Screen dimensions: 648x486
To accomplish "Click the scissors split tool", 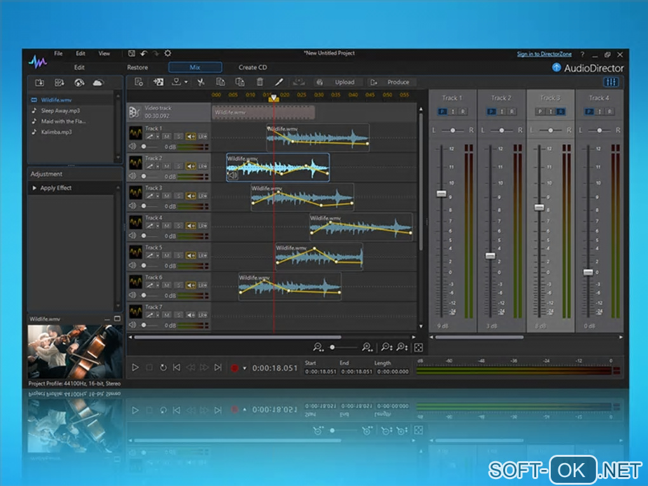I will point(201,82).
